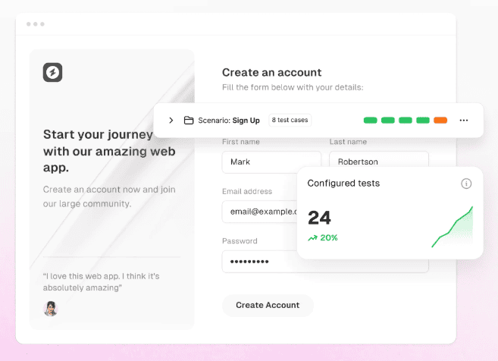Click the green line chart graph
The image size is (498, 361).
coord(453,228)
